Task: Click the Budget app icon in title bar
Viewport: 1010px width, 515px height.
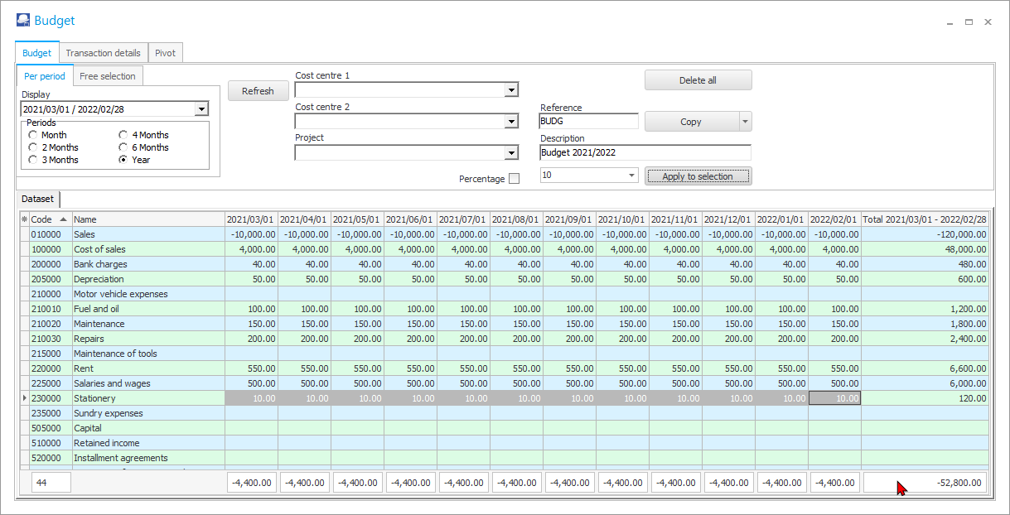Action: click(22, 22)
